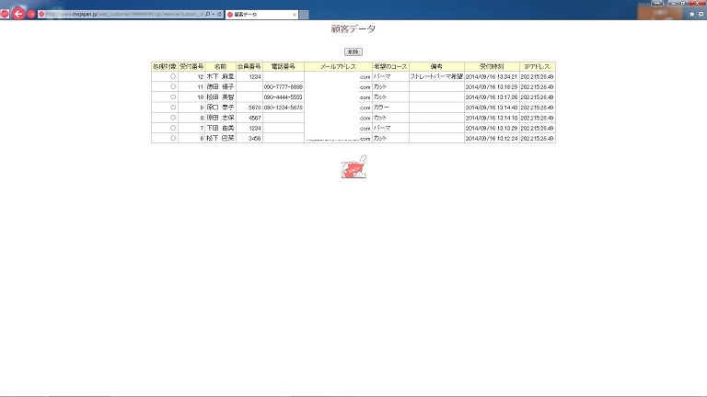Click the delete button above the table
Screen dimensions: 707x397
coord(353,51)
